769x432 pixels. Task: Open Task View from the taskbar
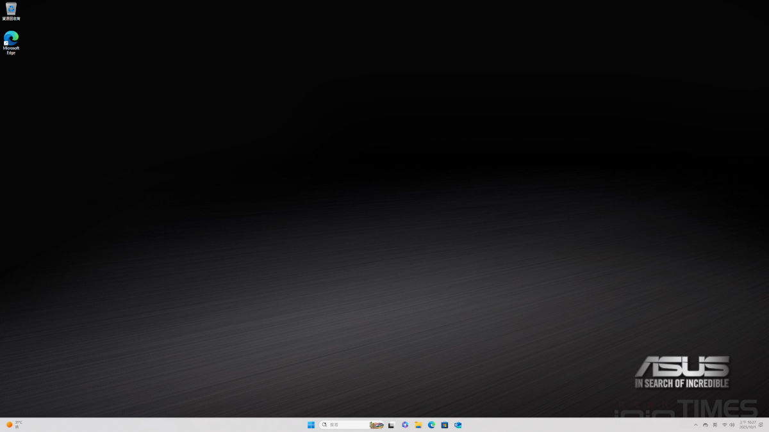[391, 425]
